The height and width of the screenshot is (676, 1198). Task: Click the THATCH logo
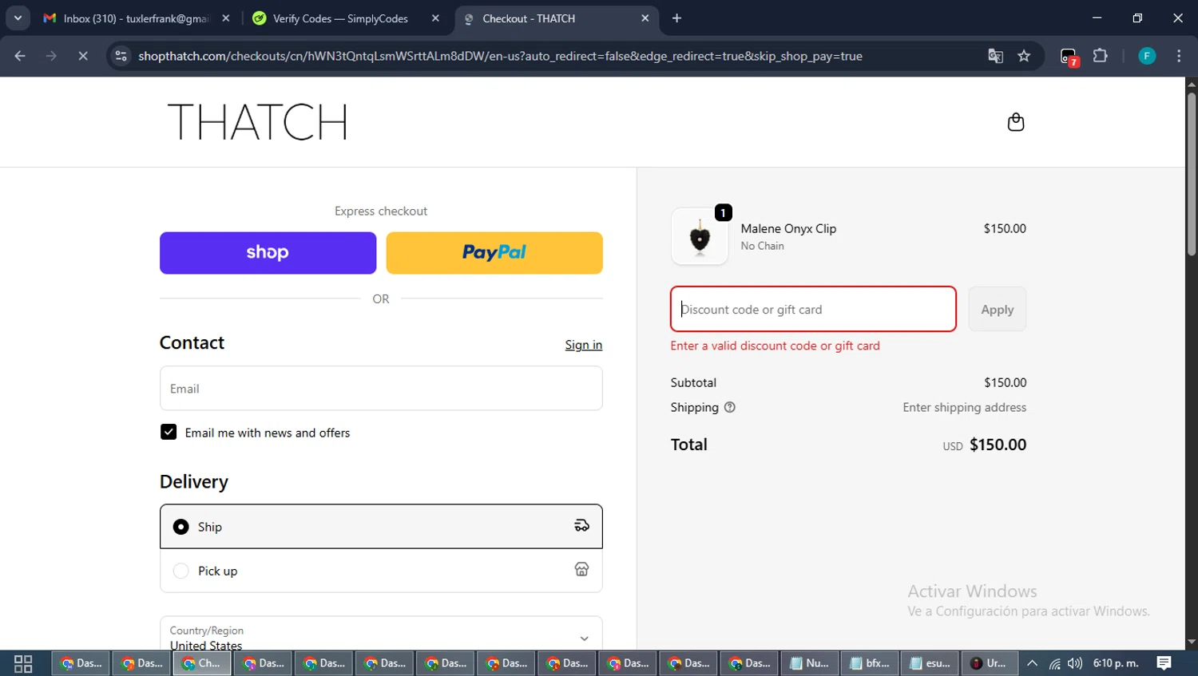point(257,122)
